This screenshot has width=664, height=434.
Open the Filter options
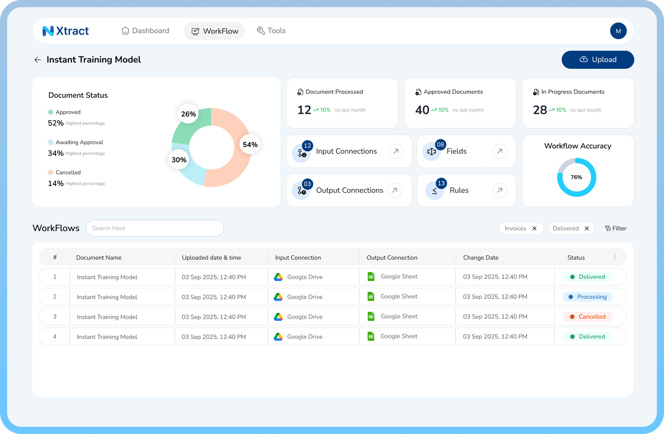tap(615, 228)
